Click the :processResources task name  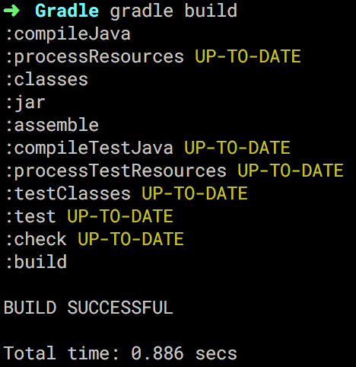coord(94,56)
